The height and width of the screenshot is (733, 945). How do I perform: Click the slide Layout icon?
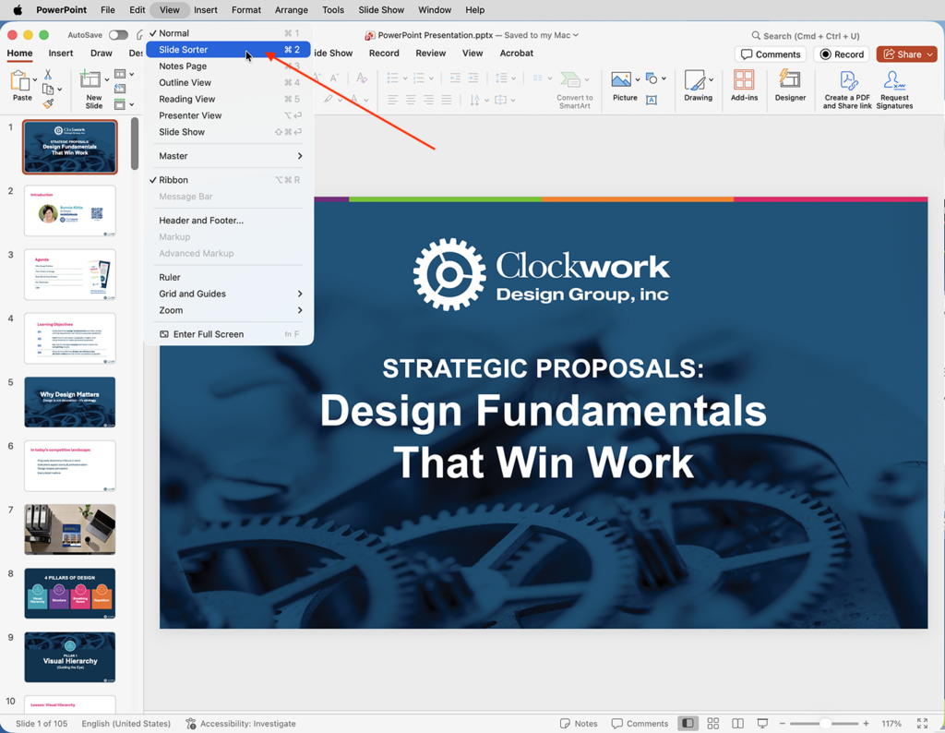[120, 74]
